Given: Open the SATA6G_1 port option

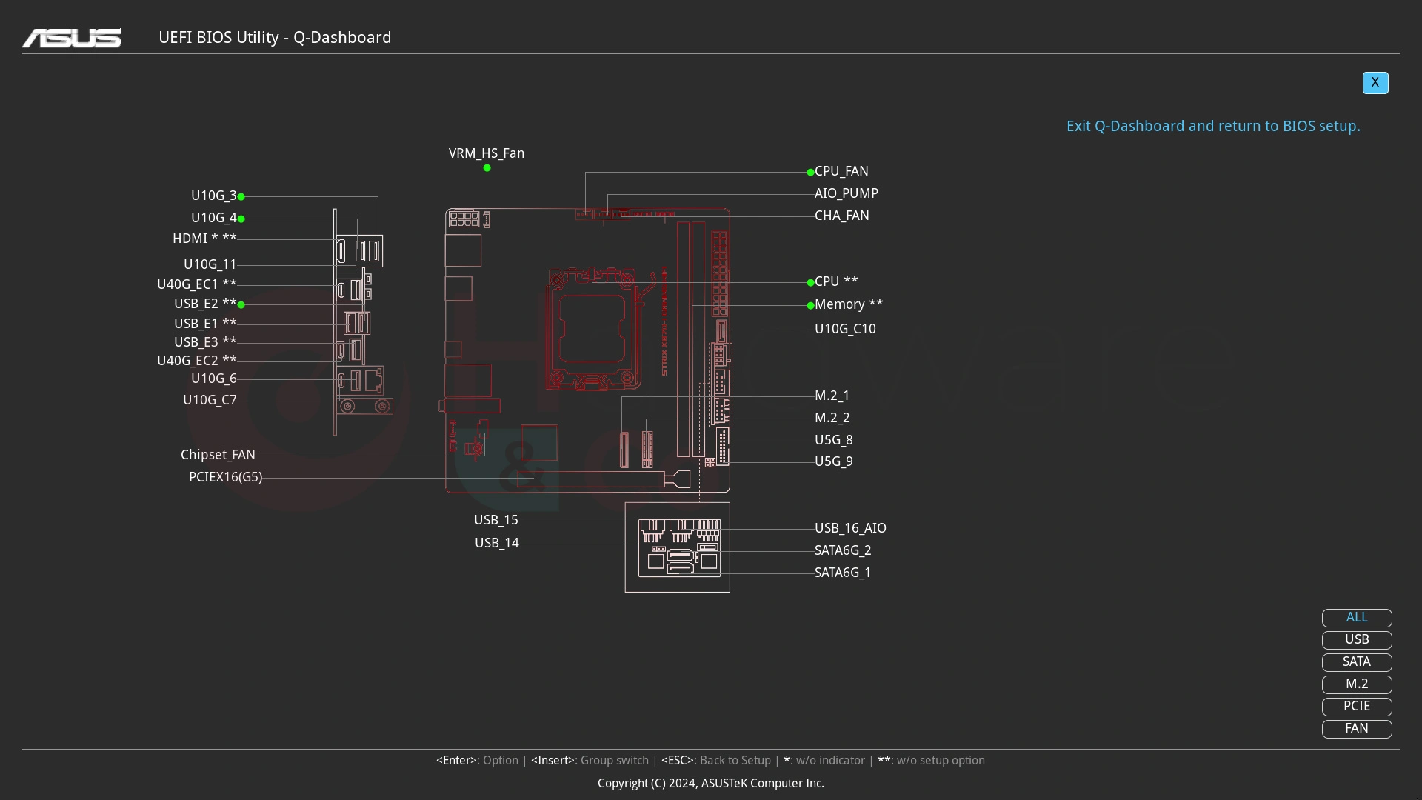Looking at the screenshot, I should coord(843,573).
